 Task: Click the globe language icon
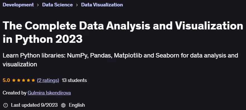[63, 105]
